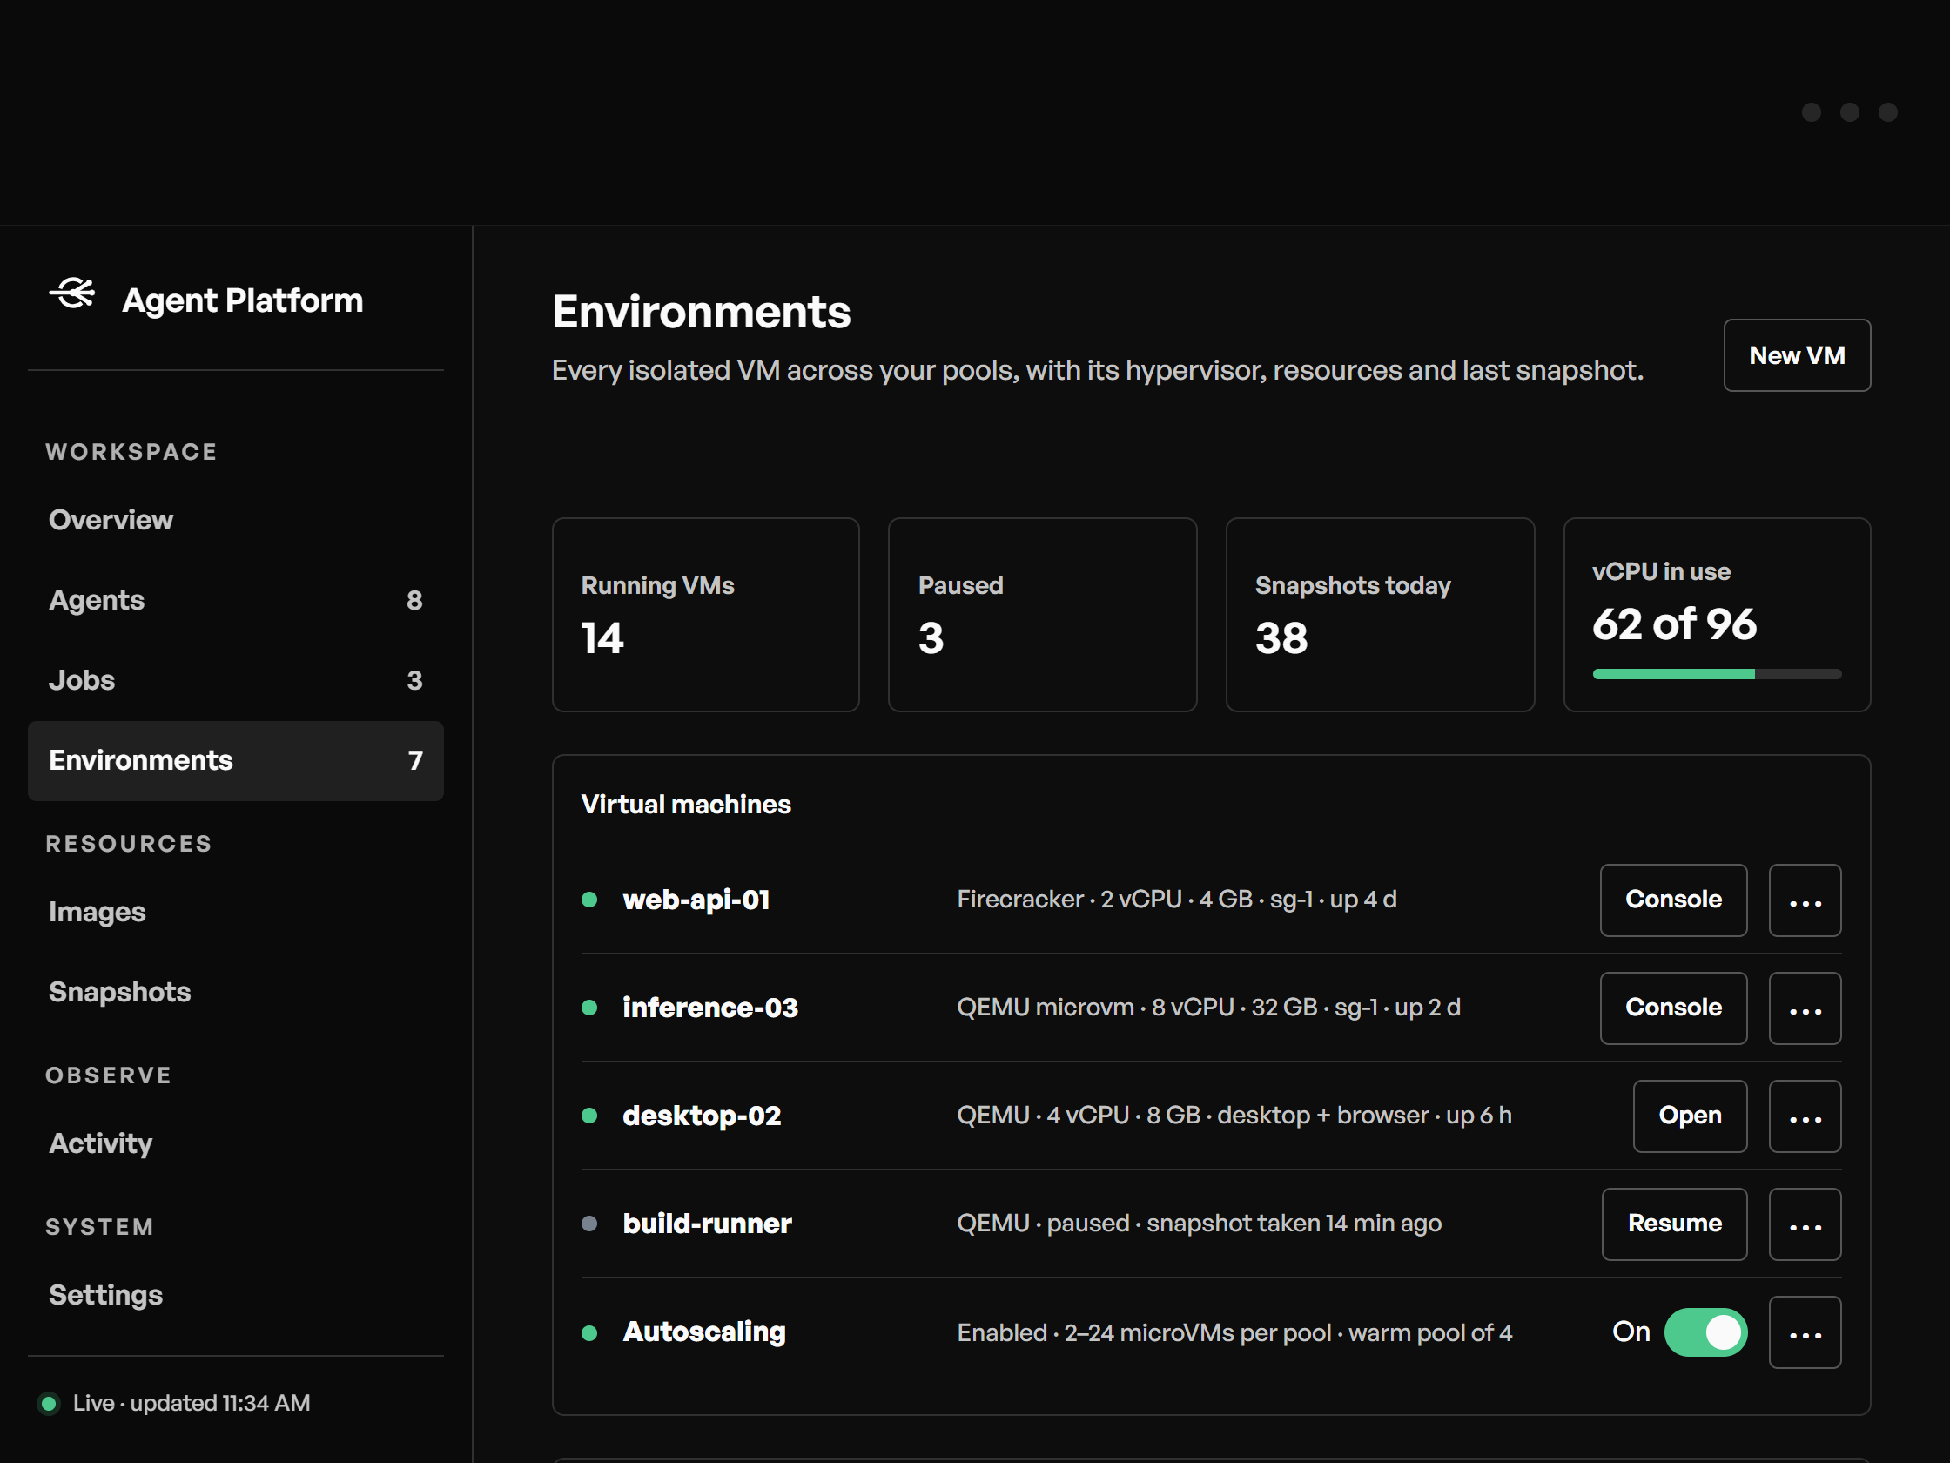1950x1463 pixels.
Task: Resume the build-runner VM
Action: click(1674, 1224)
